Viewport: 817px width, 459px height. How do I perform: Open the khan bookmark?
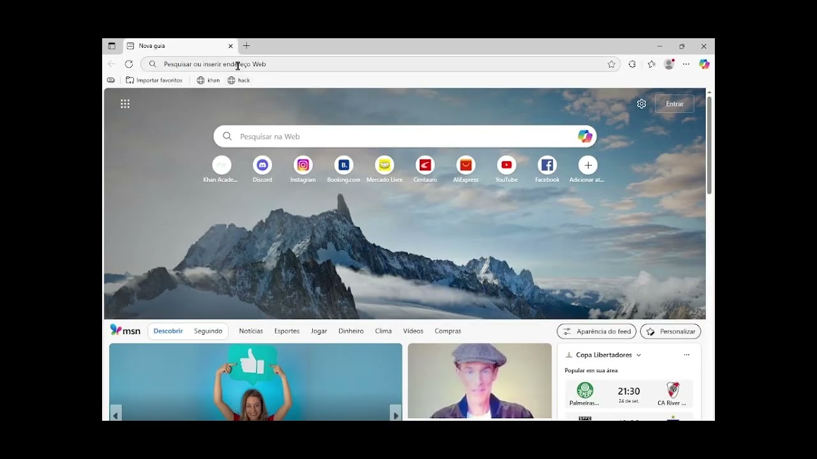tap(208, 80)
